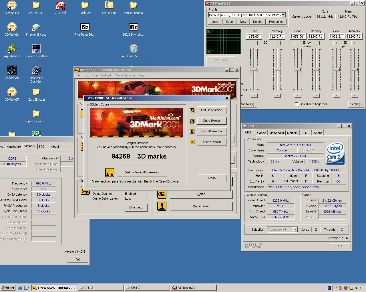The width and height of the screenshot is (366, 292).
Task: Click Show Details button
Action: (x=212, y=142)
